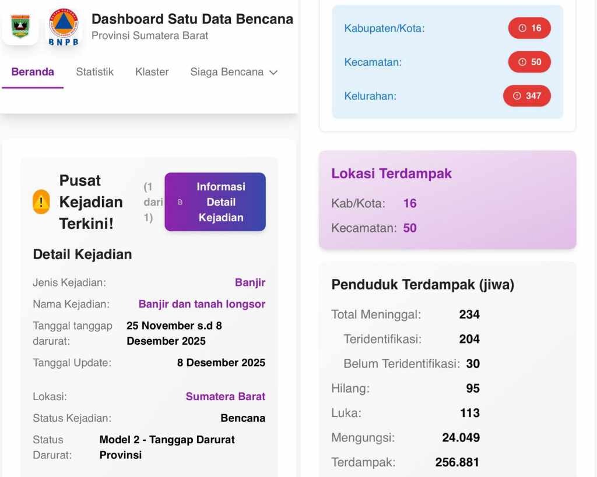This screenshot has height=477, width=597.
Task: Click the Lokasi Terdampak purple card
Action: tap(447, 200)
